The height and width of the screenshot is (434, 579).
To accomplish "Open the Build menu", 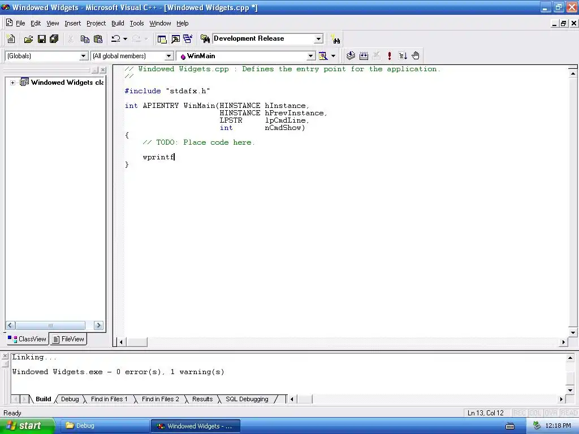I will point(118,23).
